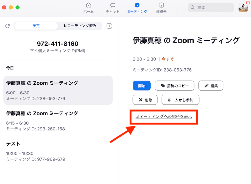Image resolution: width=251 pixels, height=184 pixels.
Task: Select the 6:00 - 6:30 meeting in the list
Action: point(58,90)
